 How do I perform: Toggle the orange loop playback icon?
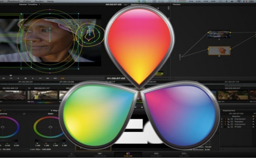pos(63,78)
